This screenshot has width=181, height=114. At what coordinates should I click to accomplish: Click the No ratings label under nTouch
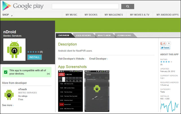(x=23, y=96)
